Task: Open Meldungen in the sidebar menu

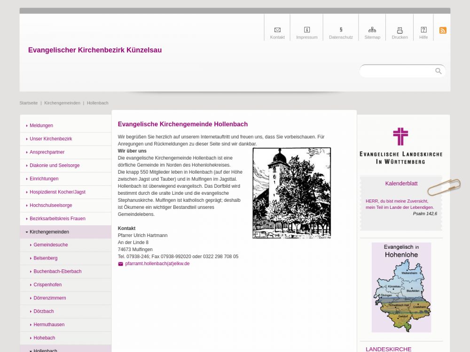Action: pyautogui.click(x=41, y=126)
